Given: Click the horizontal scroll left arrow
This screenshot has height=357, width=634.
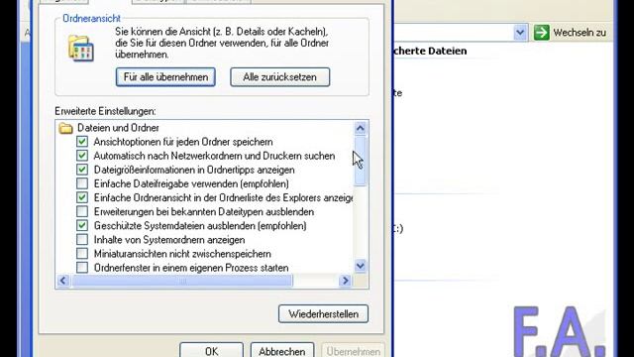Looking at the screenshot, I should pos(63,281).
